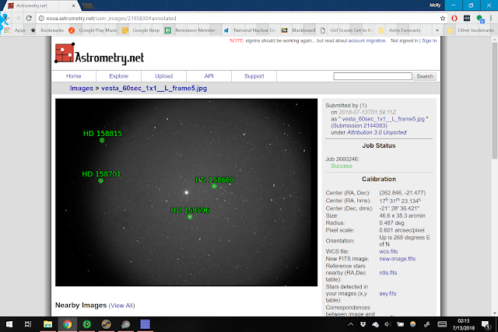
Task: Open the Other bookmarks folder
Action: (471, 30)
